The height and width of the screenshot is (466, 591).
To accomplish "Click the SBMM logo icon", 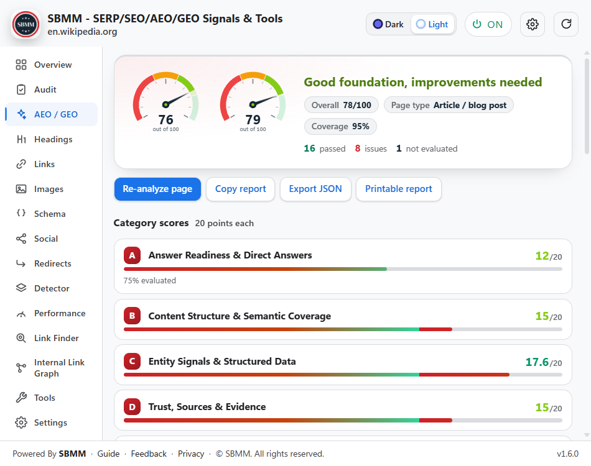I will (x=26, y=24).
